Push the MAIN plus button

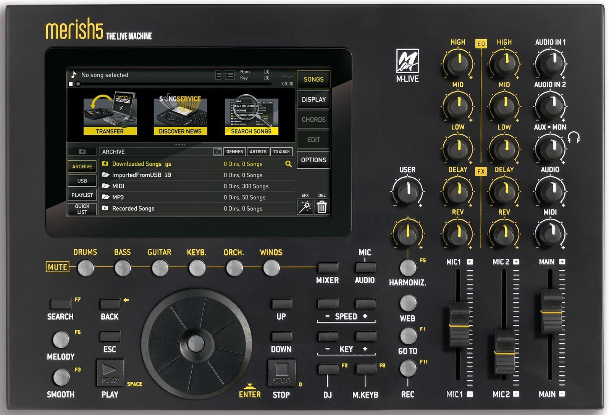point(562,262)
